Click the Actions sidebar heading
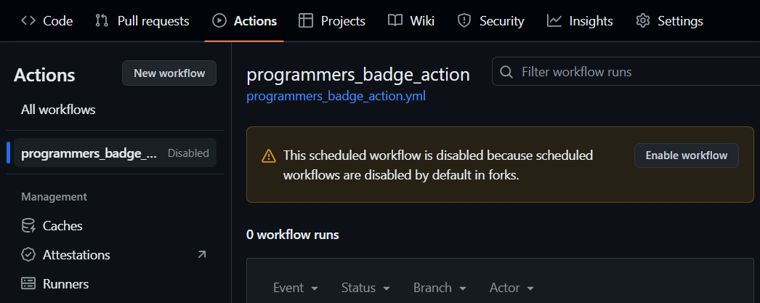Image resolution: width=760 pixels, height=303 pixels. point(44,75)
